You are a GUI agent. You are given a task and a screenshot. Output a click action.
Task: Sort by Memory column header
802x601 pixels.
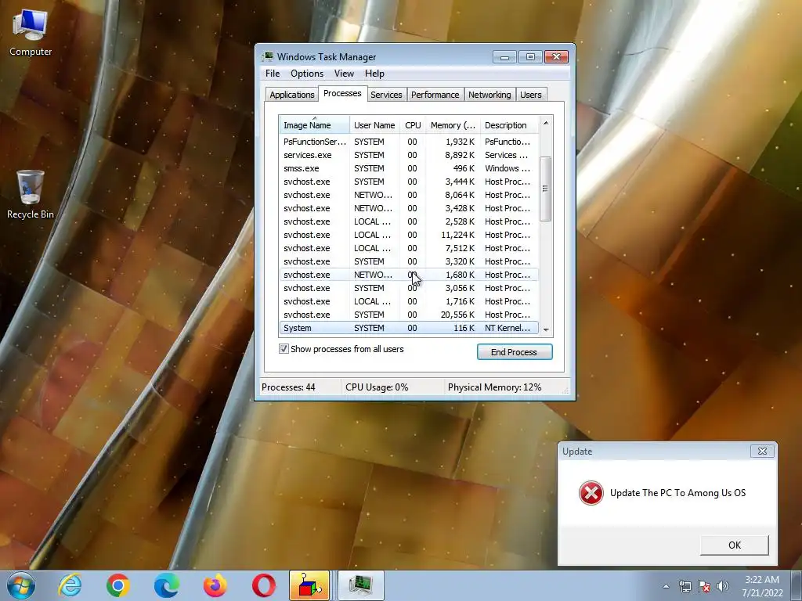453,125
